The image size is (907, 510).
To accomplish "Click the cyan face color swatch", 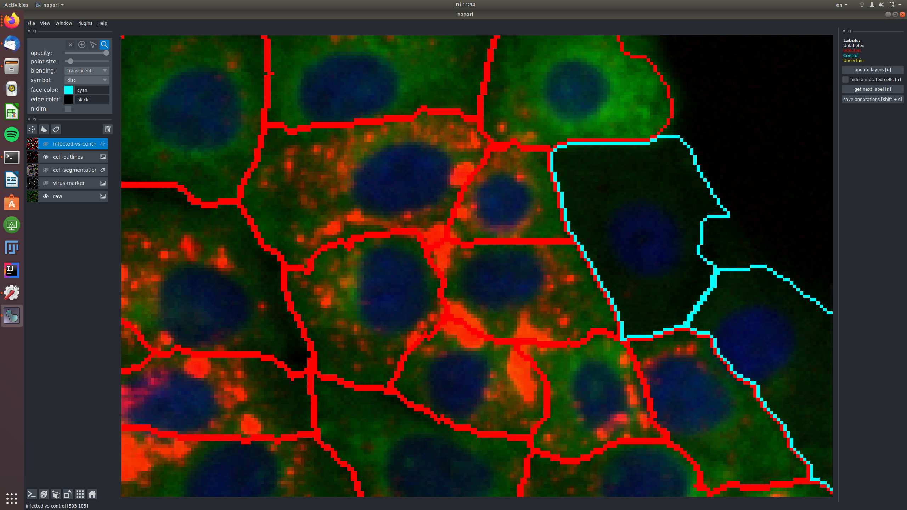I will [x=69, y=90].
